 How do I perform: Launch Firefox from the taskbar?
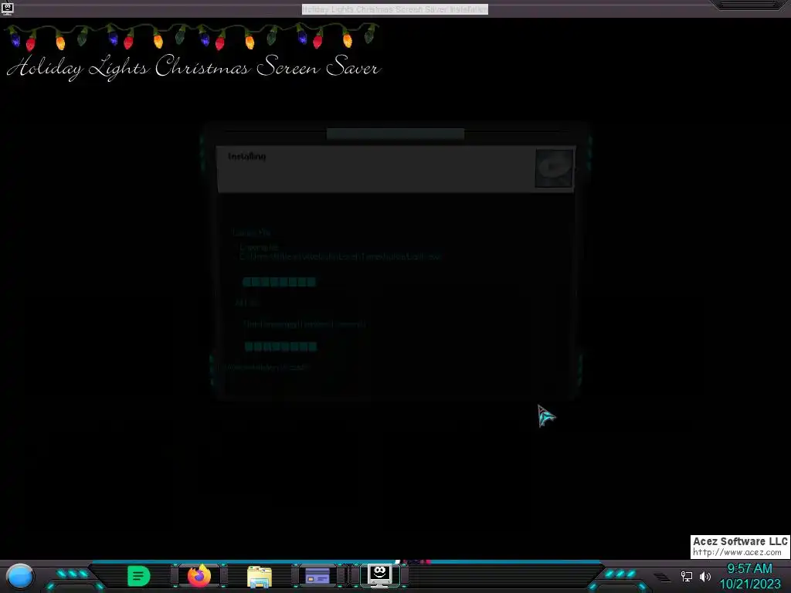tap(199, 576)
